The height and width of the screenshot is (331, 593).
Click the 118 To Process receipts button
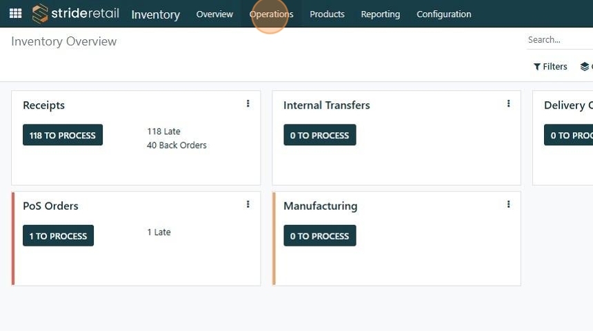[x=63, y=135]
